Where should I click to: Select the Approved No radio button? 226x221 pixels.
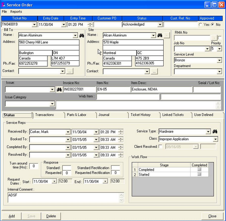tap(213, 25)
